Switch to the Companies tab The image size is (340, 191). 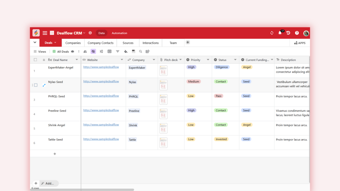pyautogui.click(x=73, y=43)
